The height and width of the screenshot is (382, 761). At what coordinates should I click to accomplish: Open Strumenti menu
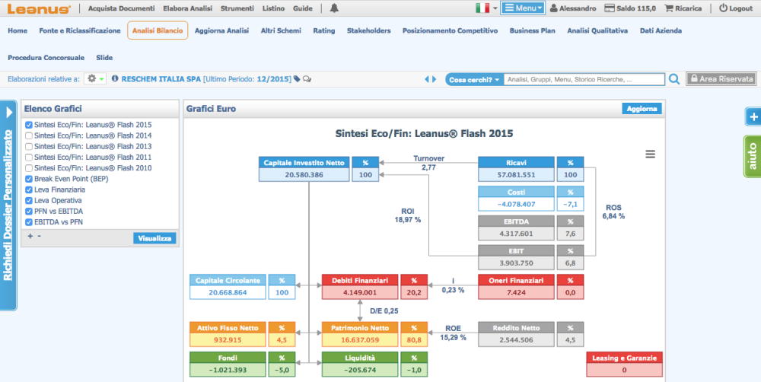coord(237,8)
